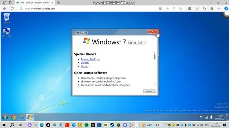The image size is (229, 128).
Task: Add this page to favorites
Action: (x=181, y=9)
